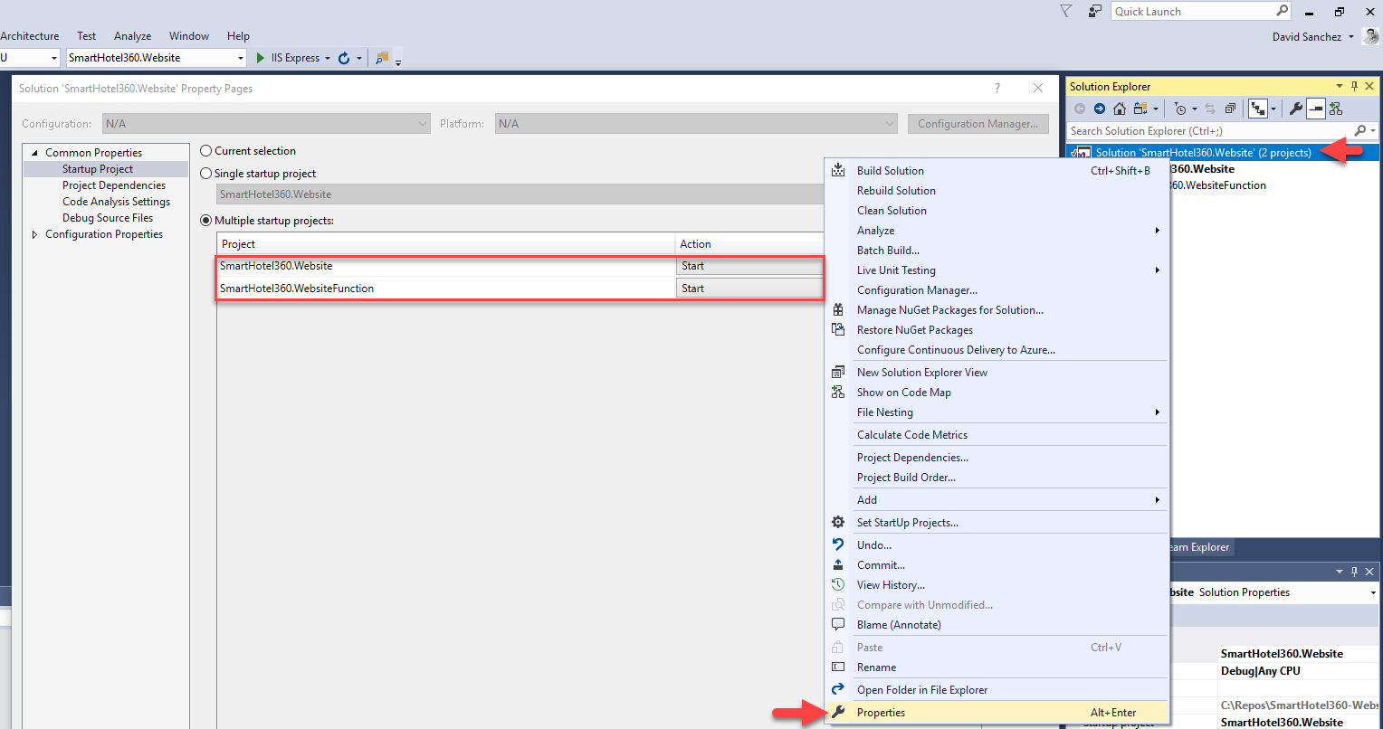
Task: Click the Project column header
Action: 446,244
